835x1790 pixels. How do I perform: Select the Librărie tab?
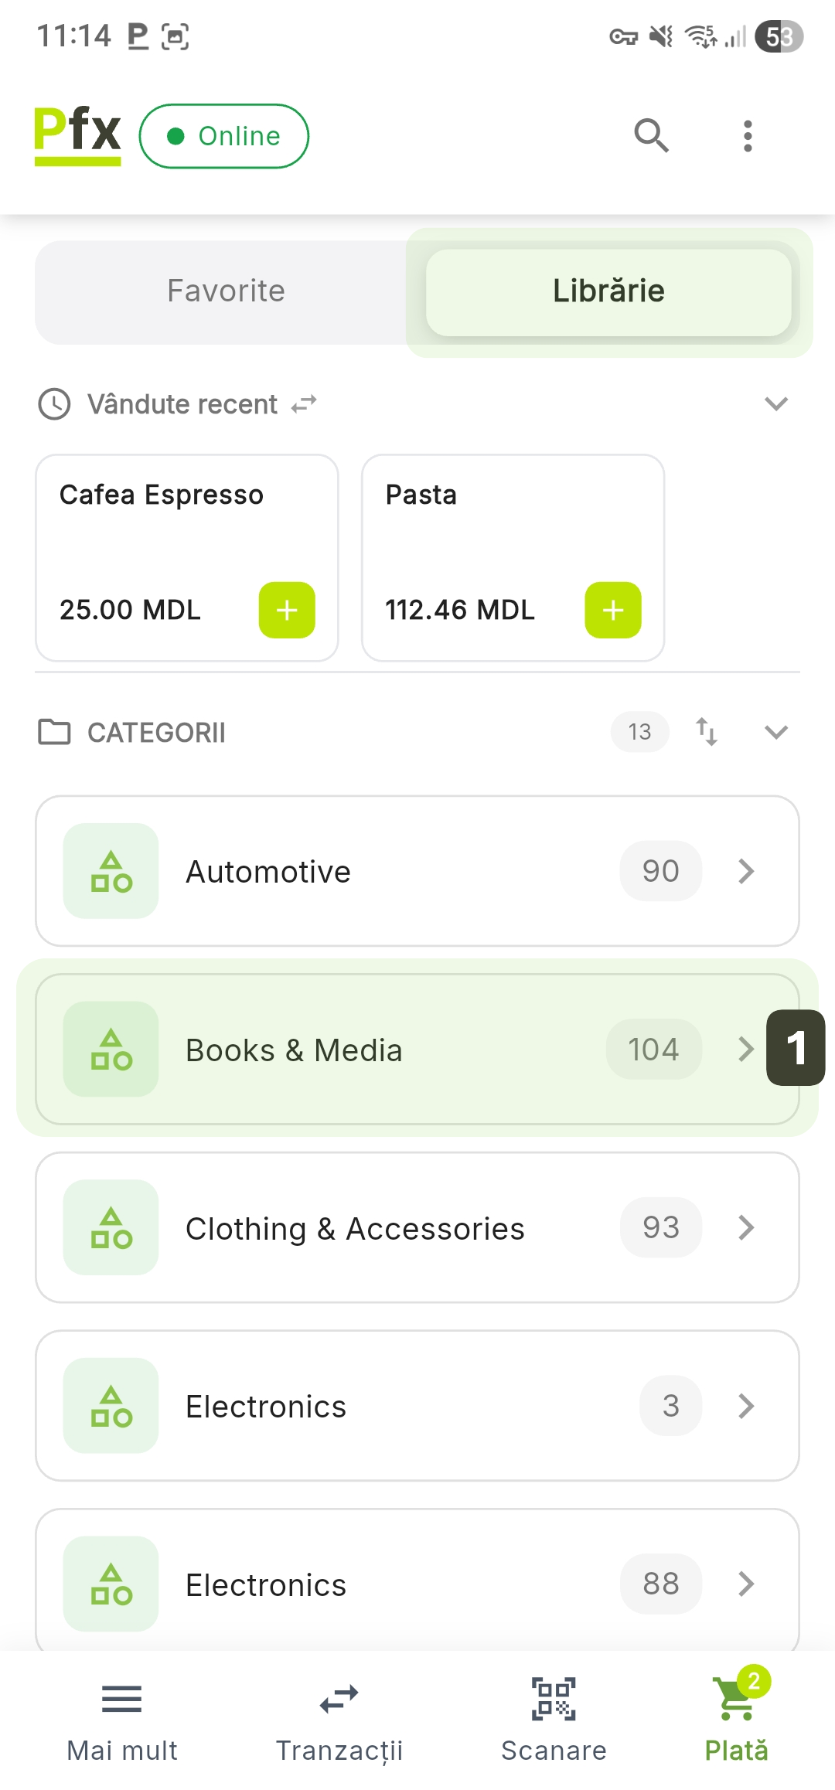point(608,291)
